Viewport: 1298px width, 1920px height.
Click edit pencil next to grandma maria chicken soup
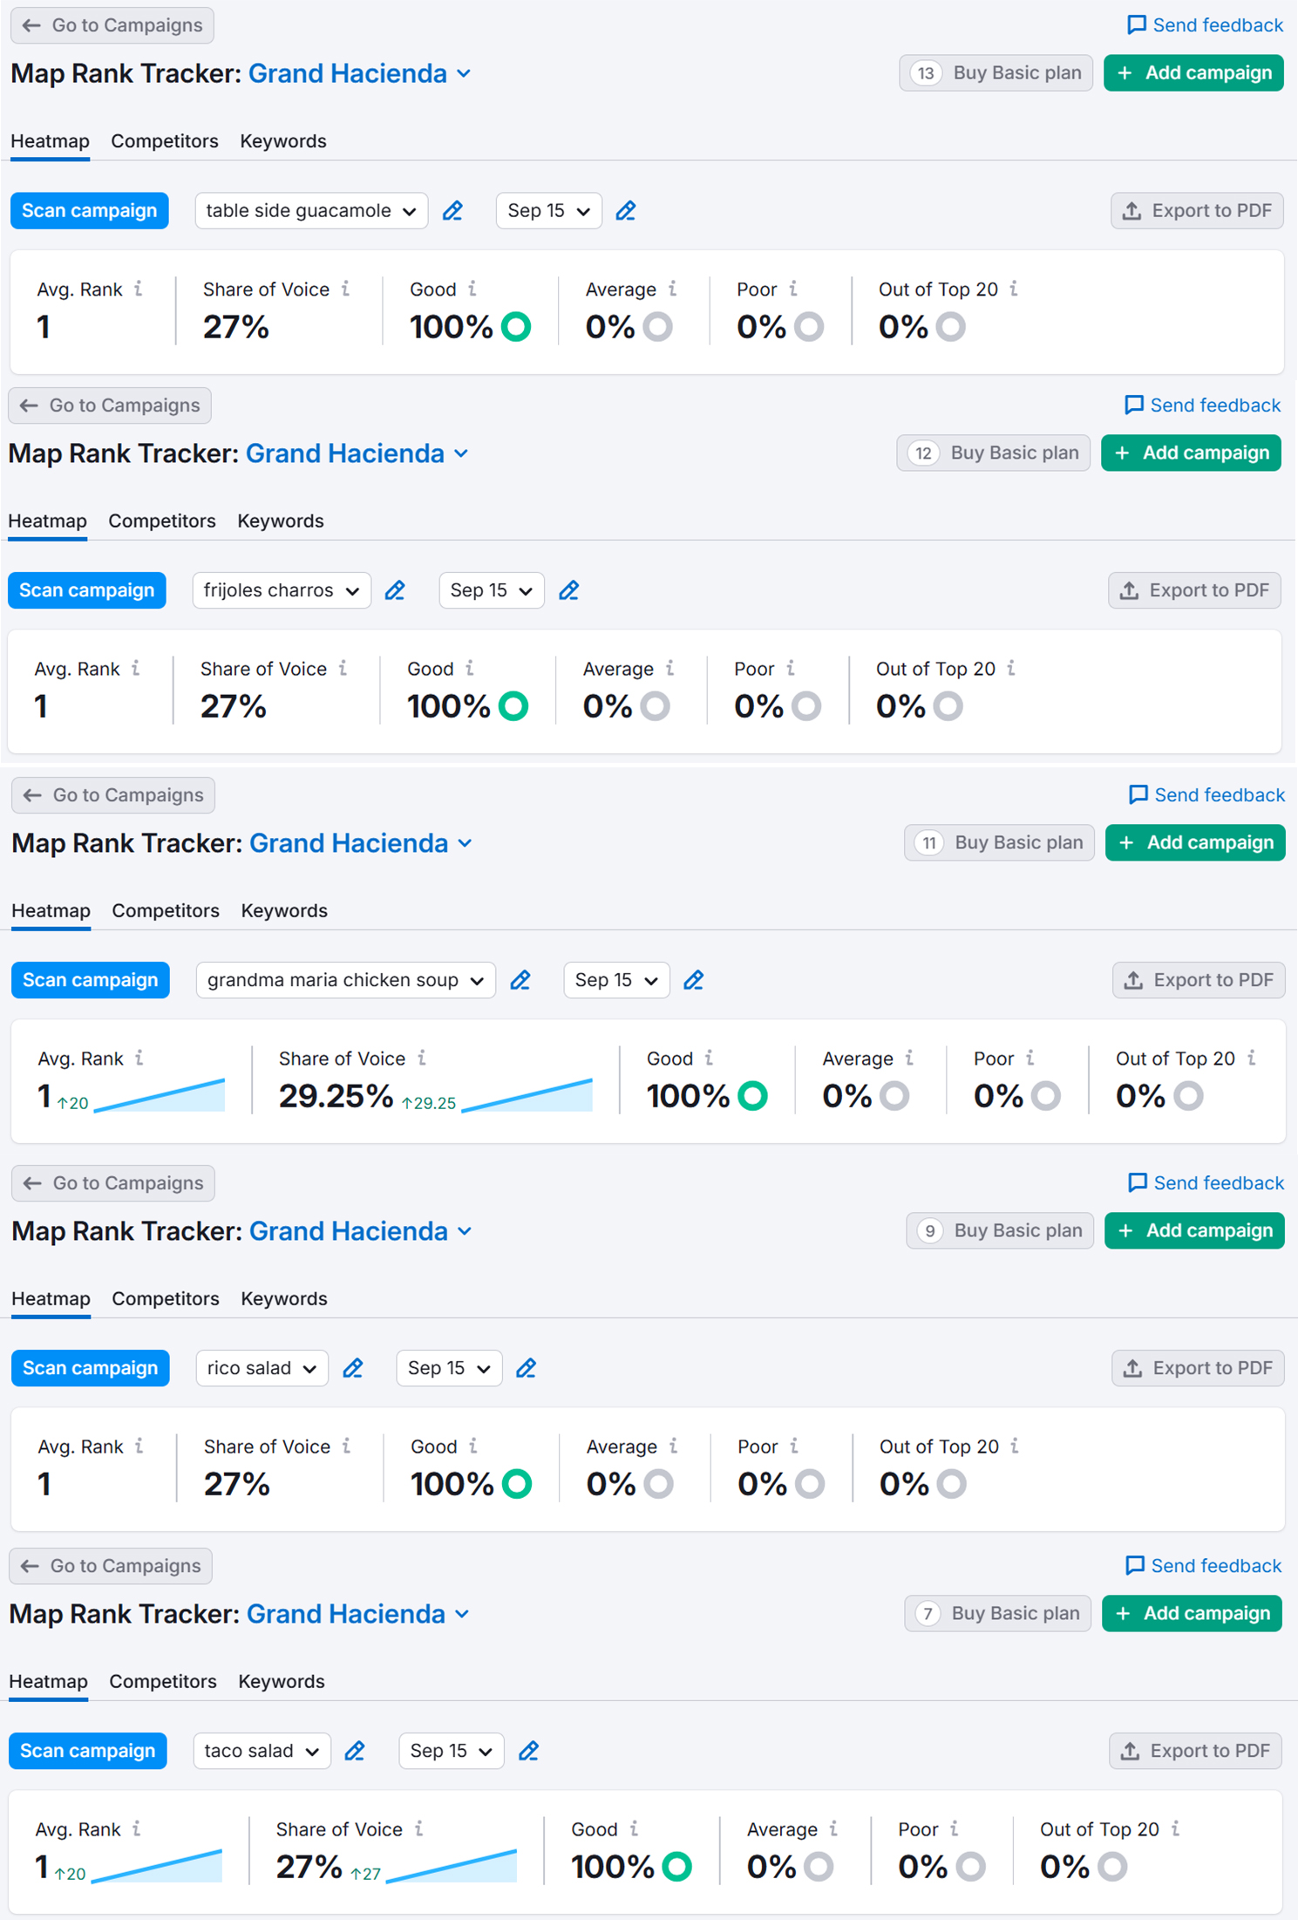coord(520,980)
